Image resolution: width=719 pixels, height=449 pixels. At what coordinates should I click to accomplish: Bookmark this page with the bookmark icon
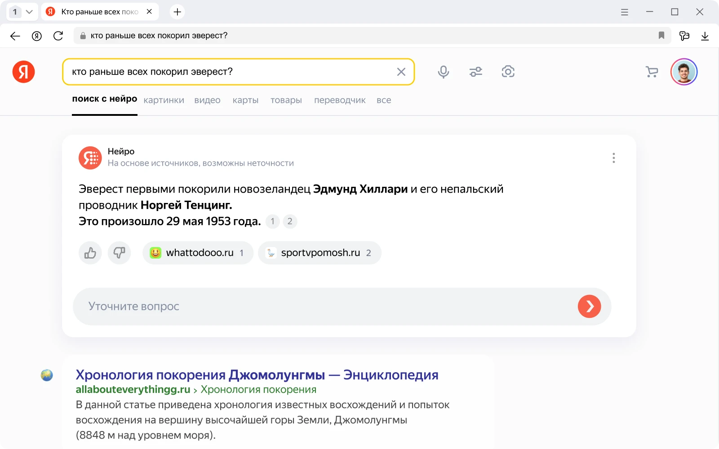point(661,35)
